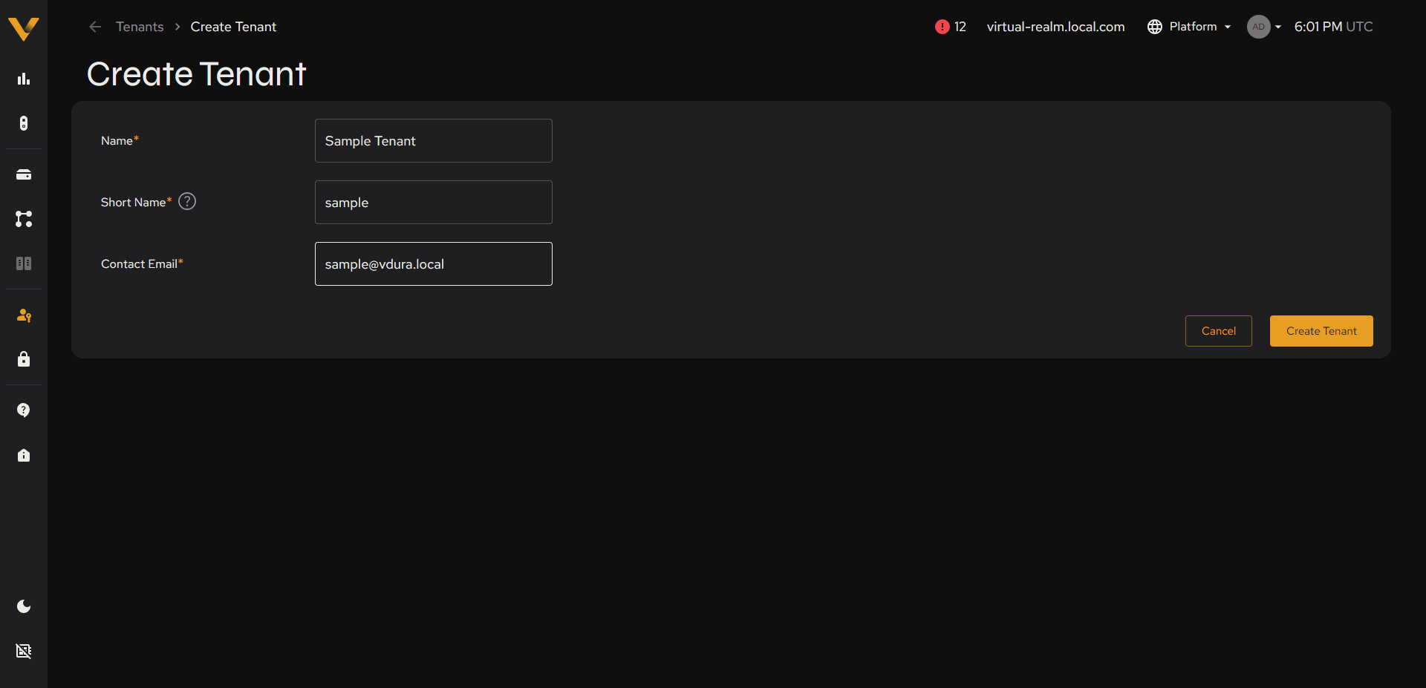Go to the Tenants breadcrumb
This screenshot has width=1426, height=688.
pos(140,27)
